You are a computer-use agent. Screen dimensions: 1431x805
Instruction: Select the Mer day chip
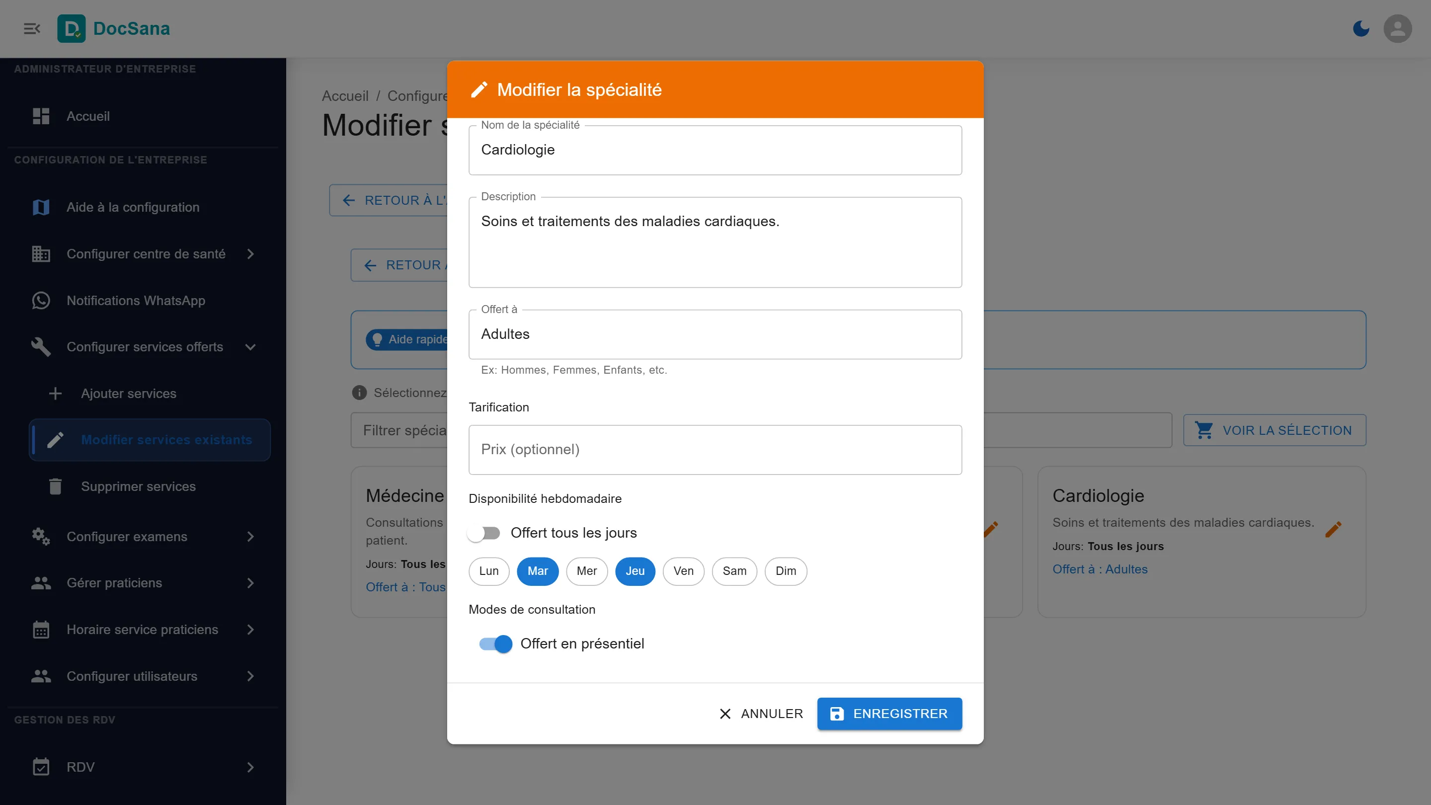(587, 571)
